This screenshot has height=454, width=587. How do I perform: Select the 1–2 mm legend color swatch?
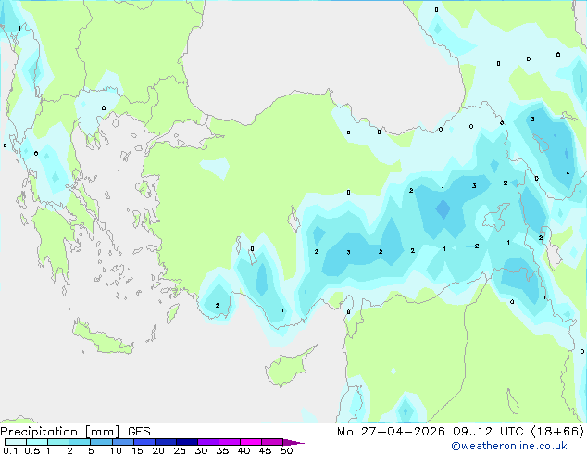click(x=58, y=442)
